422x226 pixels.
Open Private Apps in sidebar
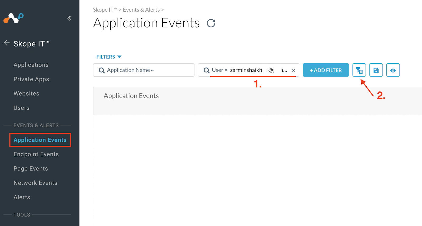click(x=31, y=79)
